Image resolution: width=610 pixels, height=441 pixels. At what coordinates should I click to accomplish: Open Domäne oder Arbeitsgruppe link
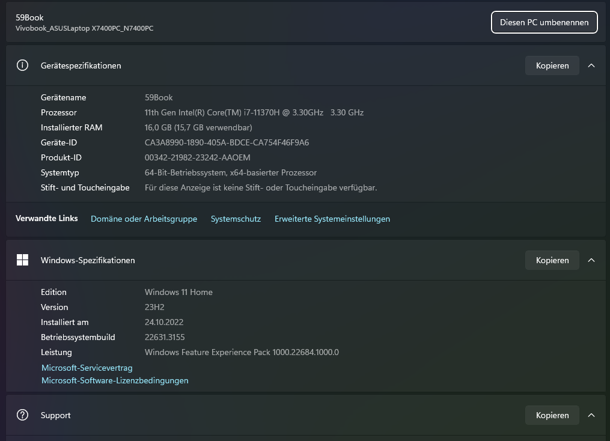click(x=144, y=219)
